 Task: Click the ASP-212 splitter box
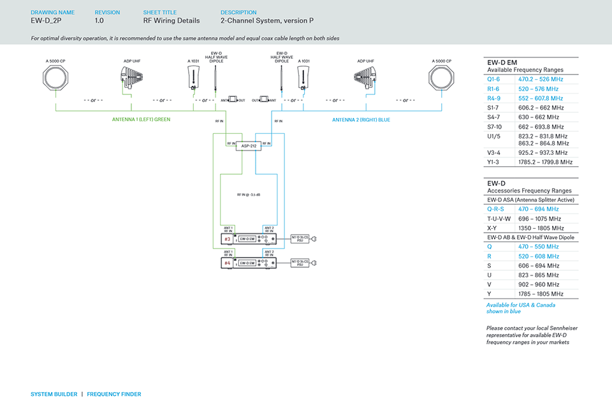point(249,146)
